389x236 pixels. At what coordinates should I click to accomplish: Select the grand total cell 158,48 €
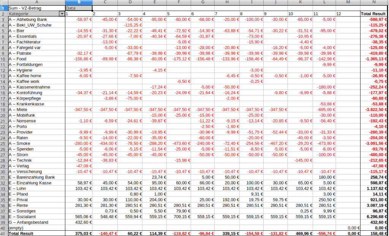pyautogui.click(x=374, y=233)
